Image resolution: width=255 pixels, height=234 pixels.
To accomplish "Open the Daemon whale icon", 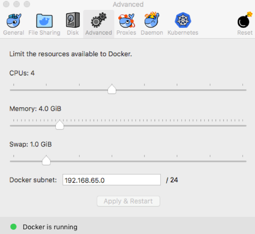I will (152, 20).
